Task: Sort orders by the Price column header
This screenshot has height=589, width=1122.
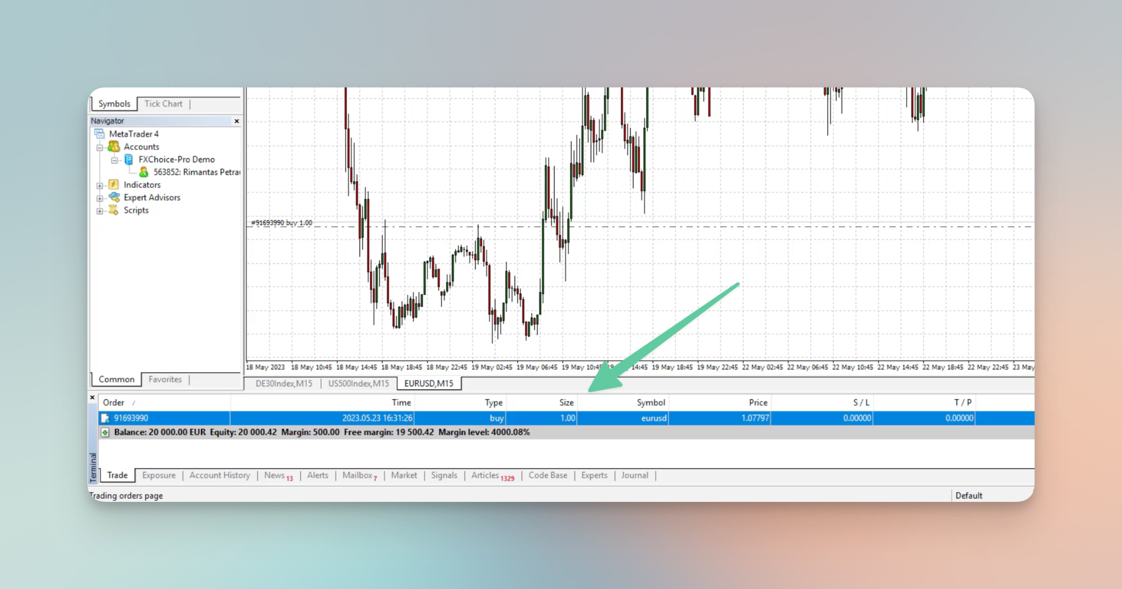Action: pos(758,403)
